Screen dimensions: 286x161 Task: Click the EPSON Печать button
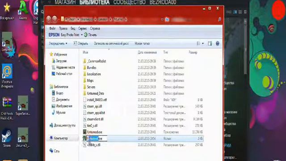(x=90, y=35)
